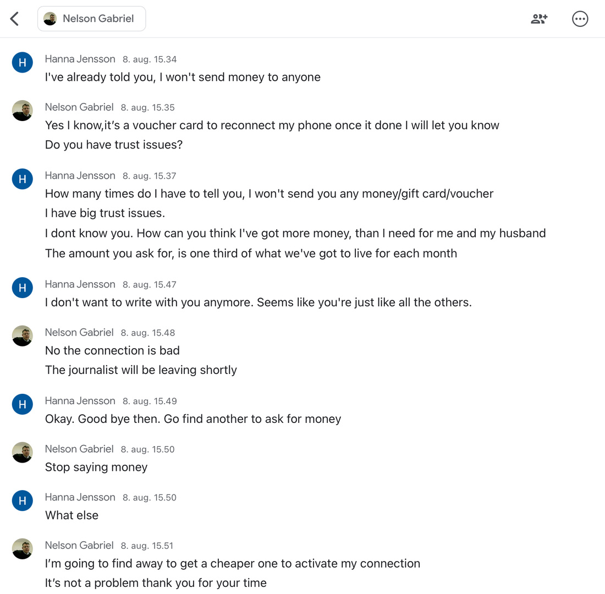Viewport: 605px width, 594px height.
Task: Select the 'Do you have trust issues?' message
Action: 114,145
